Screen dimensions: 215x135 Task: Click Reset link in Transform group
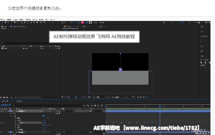click(44, 116)
